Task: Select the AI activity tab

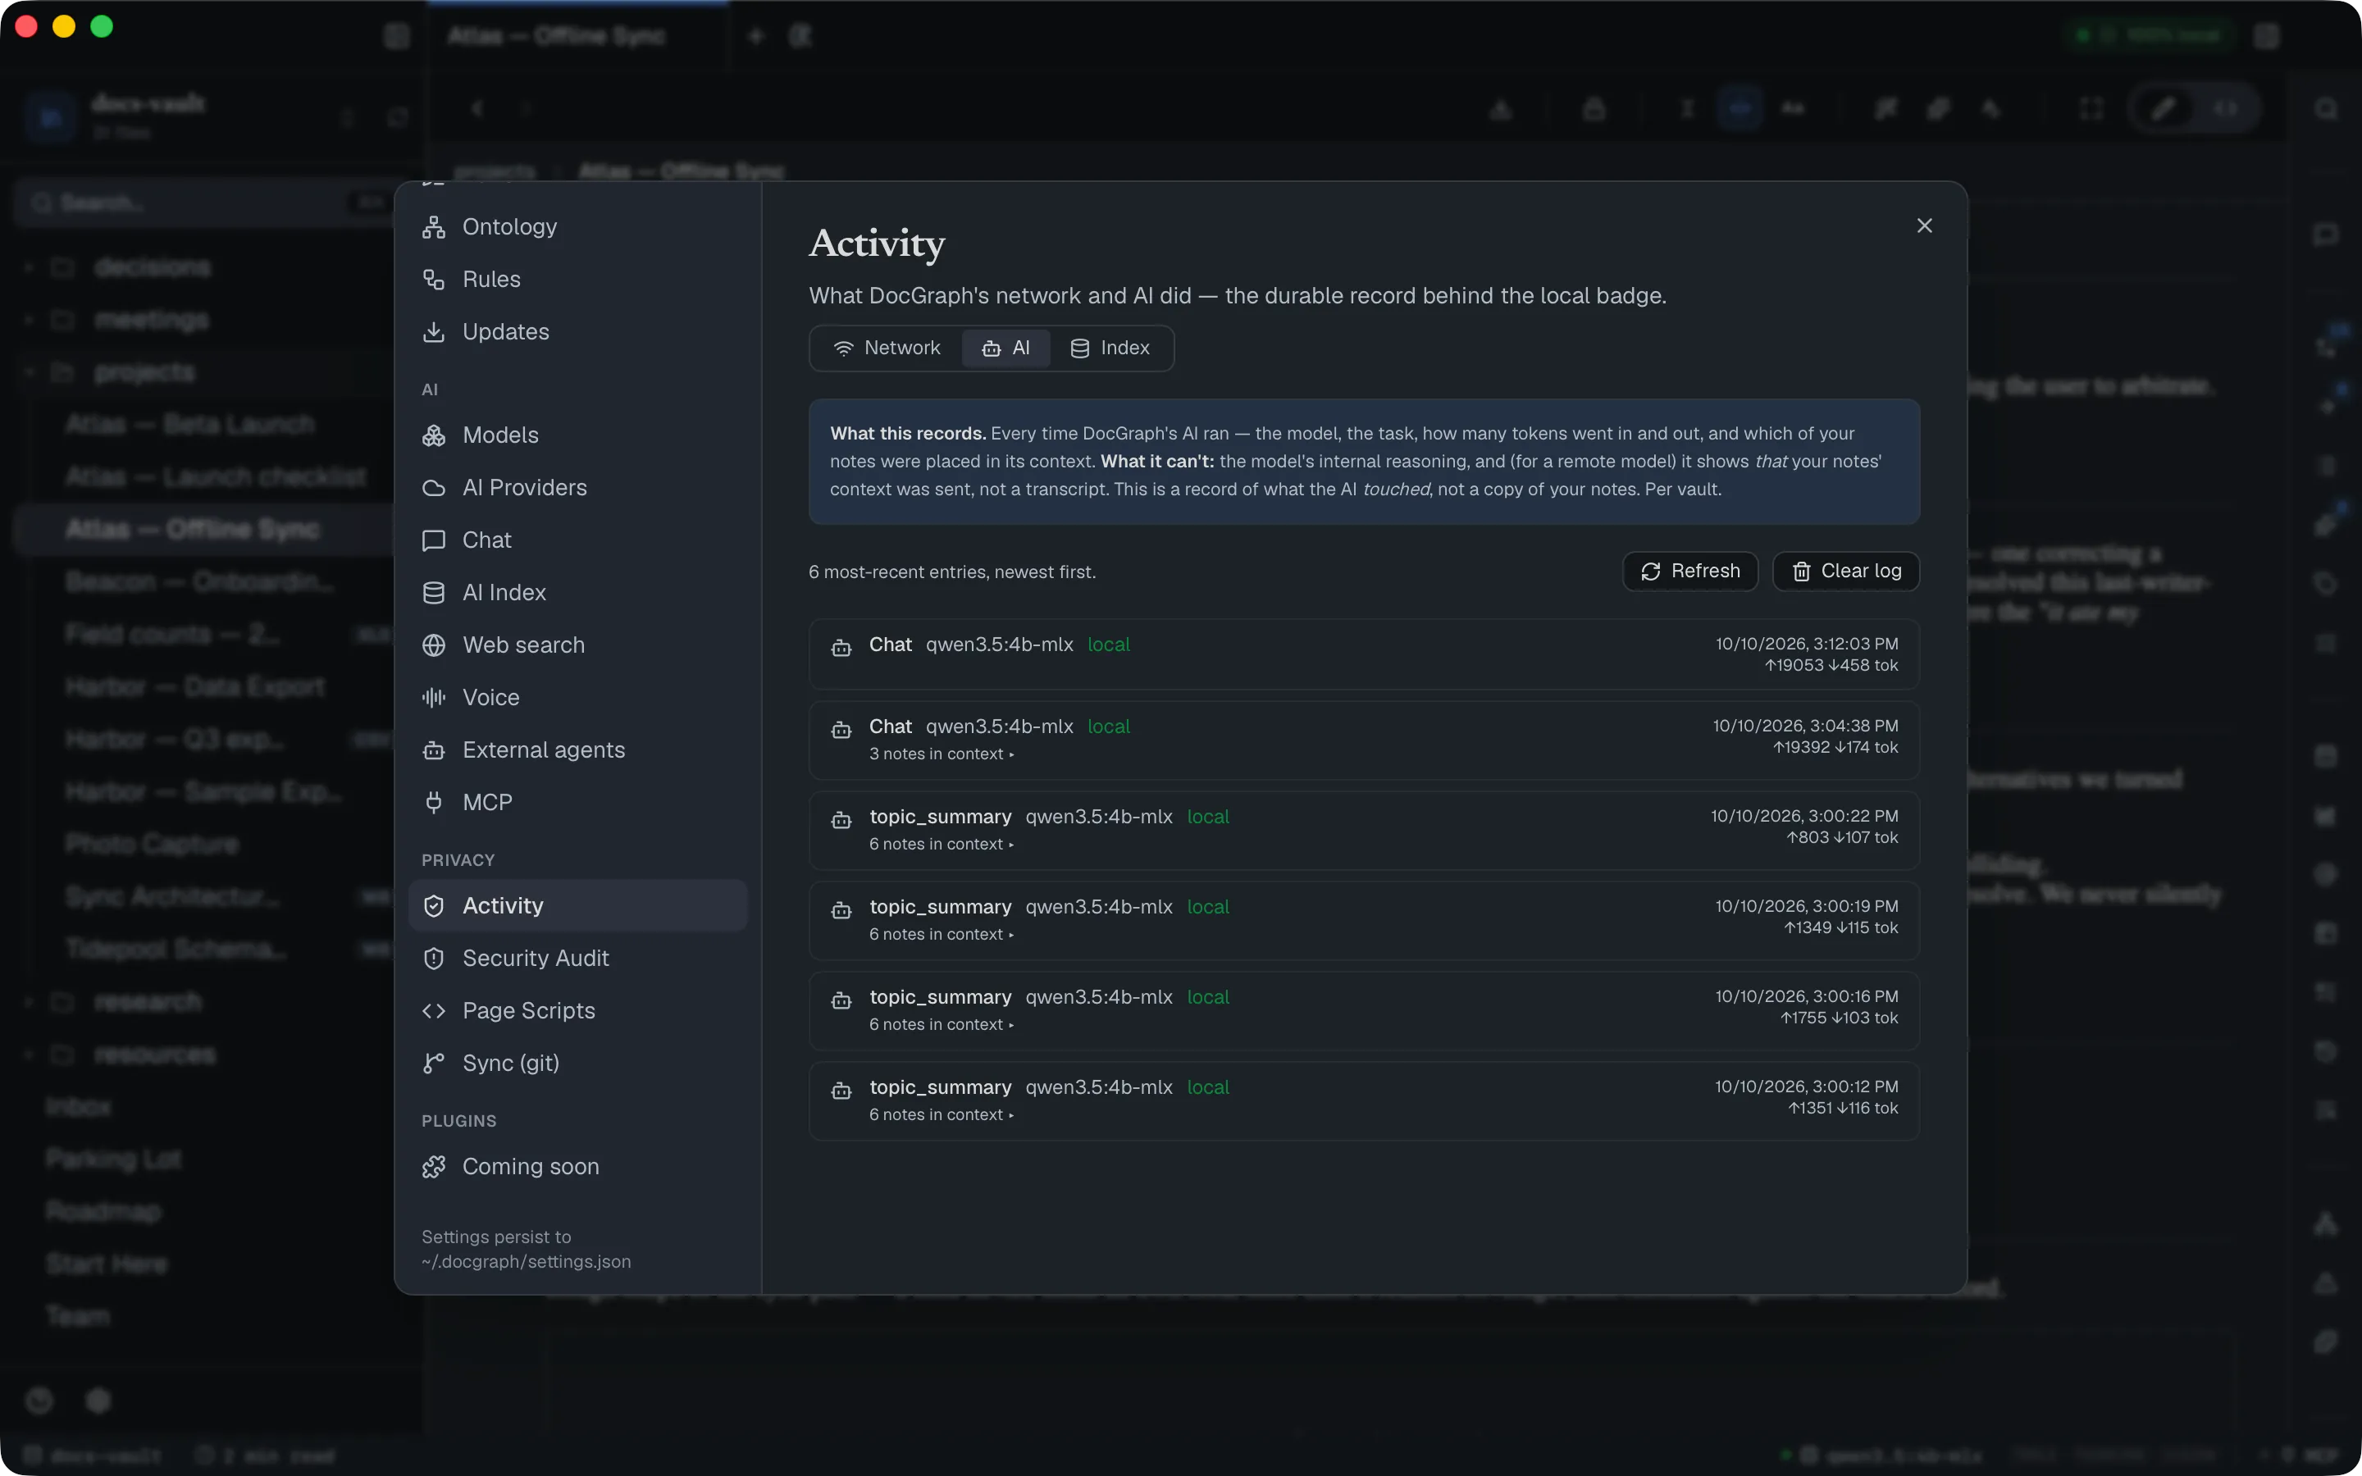Action: pyautogui.click(x=1005, y=348)
